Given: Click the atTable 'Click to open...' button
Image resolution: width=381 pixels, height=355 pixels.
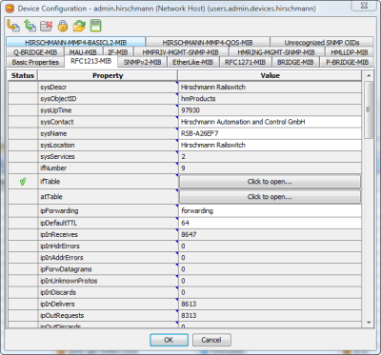Looking at the screenshot, I should point(270,197).
